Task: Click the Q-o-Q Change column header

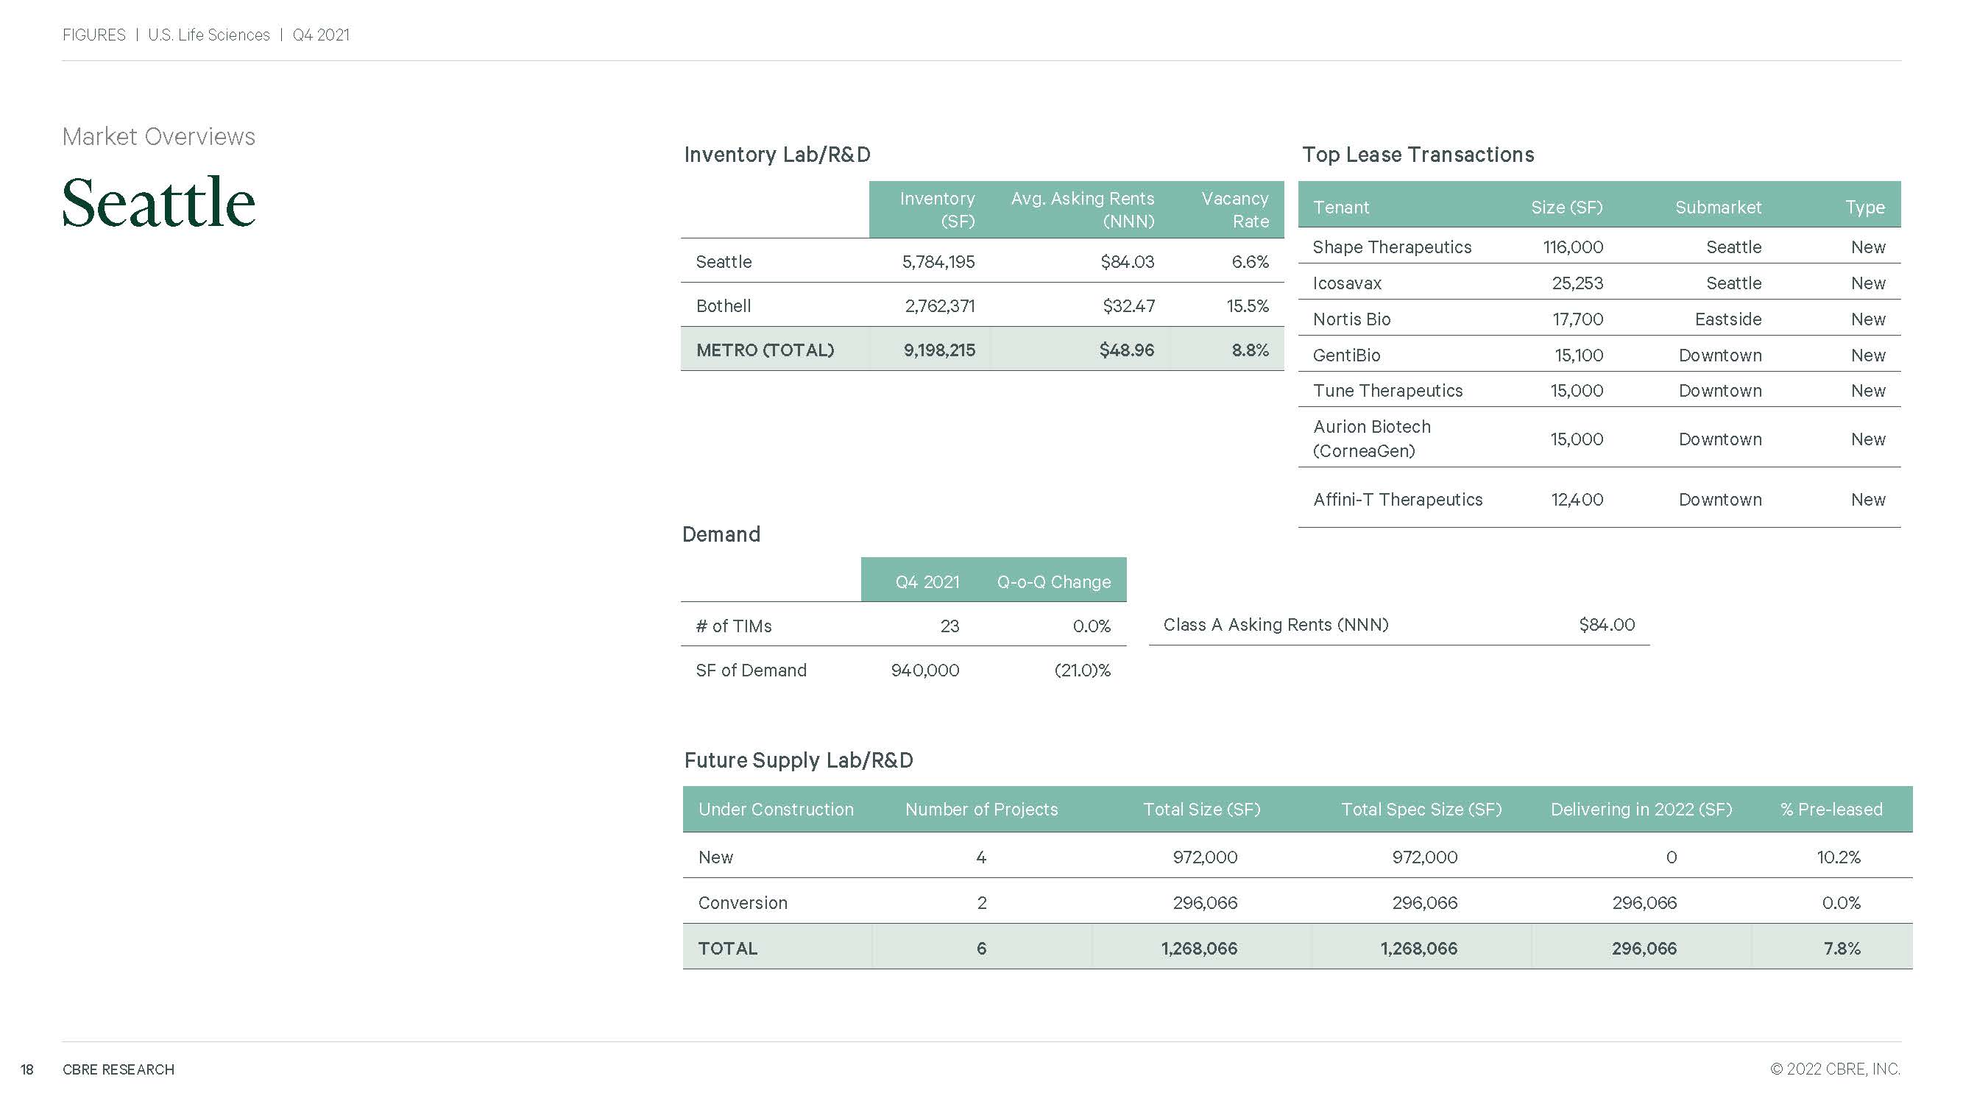Action: pyautogui.click(x=1053, y=581)
